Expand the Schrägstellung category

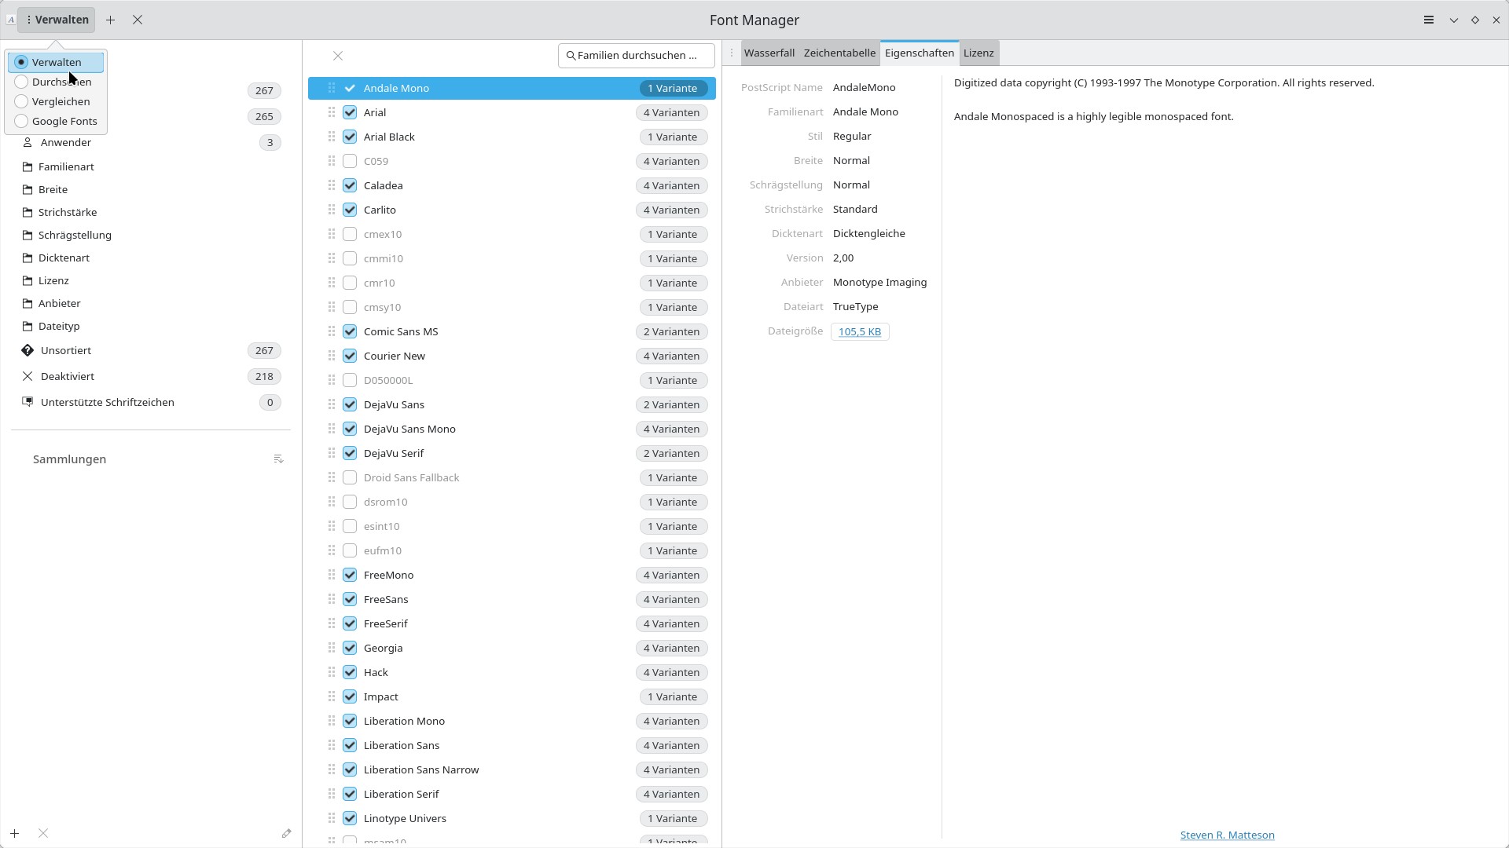[75, 236]
